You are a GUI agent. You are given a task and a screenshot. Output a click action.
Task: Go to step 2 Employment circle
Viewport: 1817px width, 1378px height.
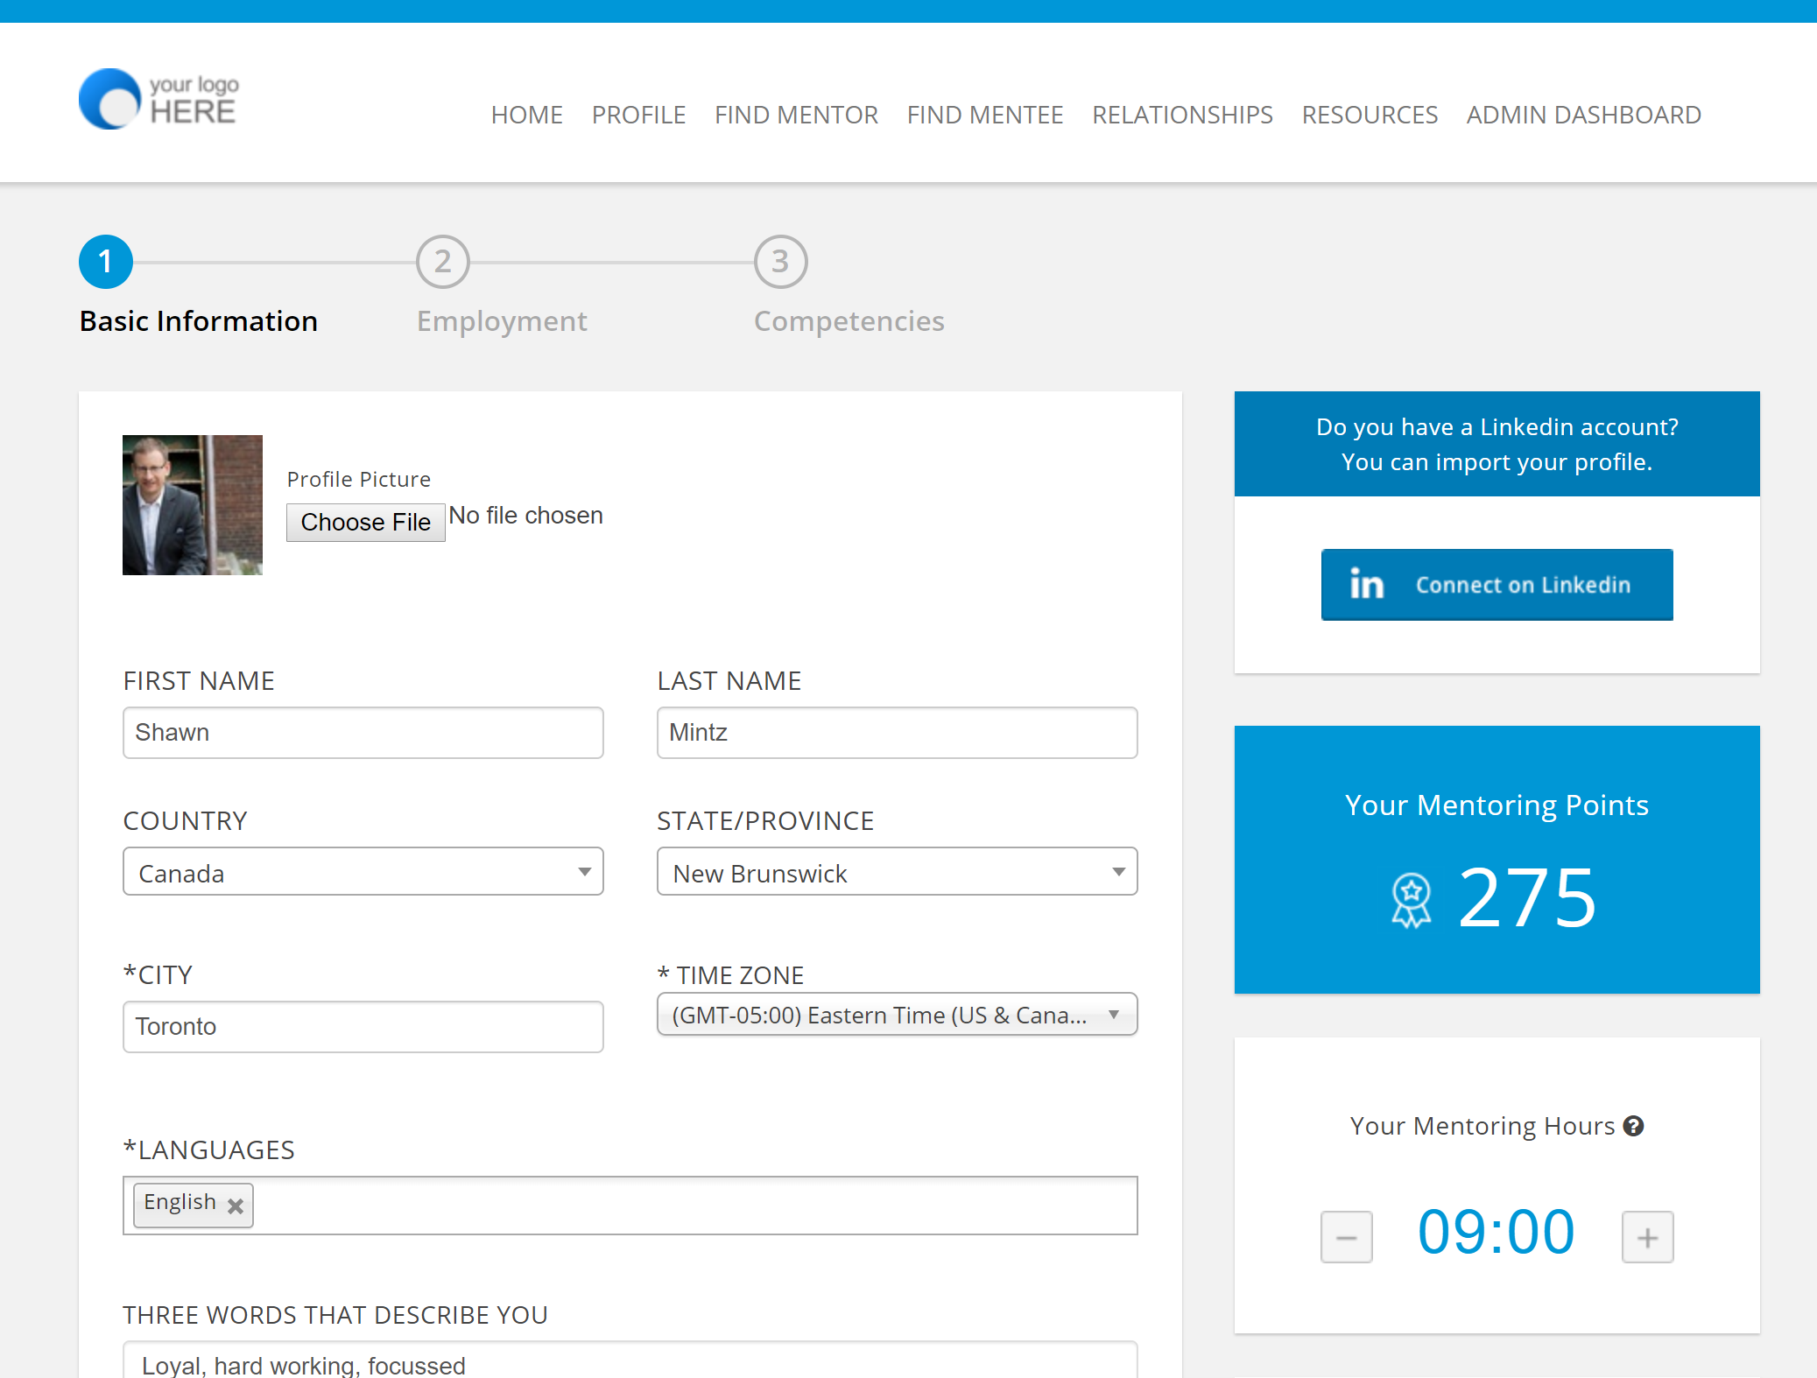click(x=443, y=262)
